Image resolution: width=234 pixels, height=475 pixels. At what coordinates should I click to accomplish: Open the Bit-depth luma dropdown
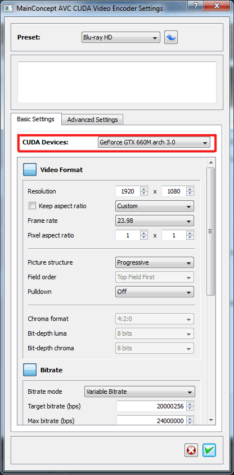155,333
